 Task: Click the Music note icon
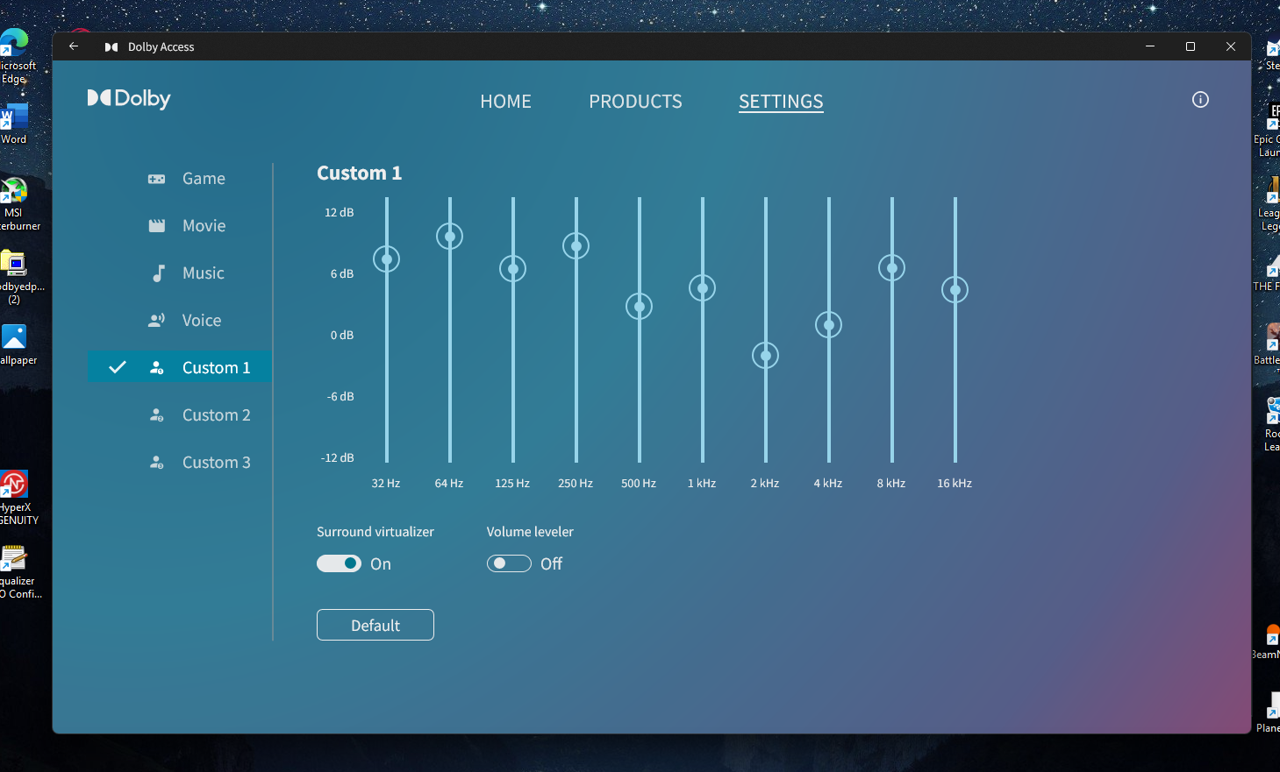click(159, 273)
